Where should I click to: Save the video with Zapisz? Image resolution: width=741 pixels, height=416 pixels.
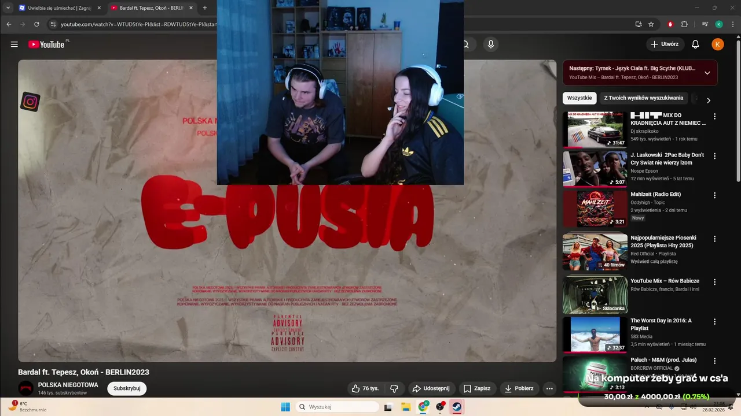[x=477, y=388]
